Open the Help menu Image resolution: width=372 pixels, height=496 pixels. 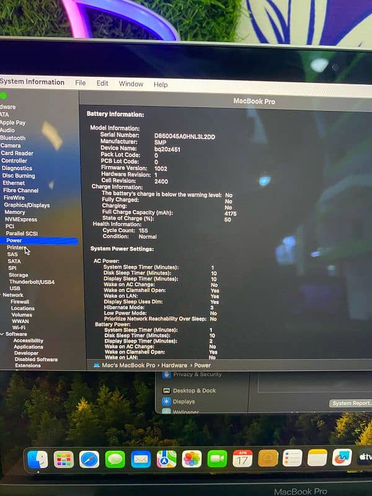pos(161,84)
